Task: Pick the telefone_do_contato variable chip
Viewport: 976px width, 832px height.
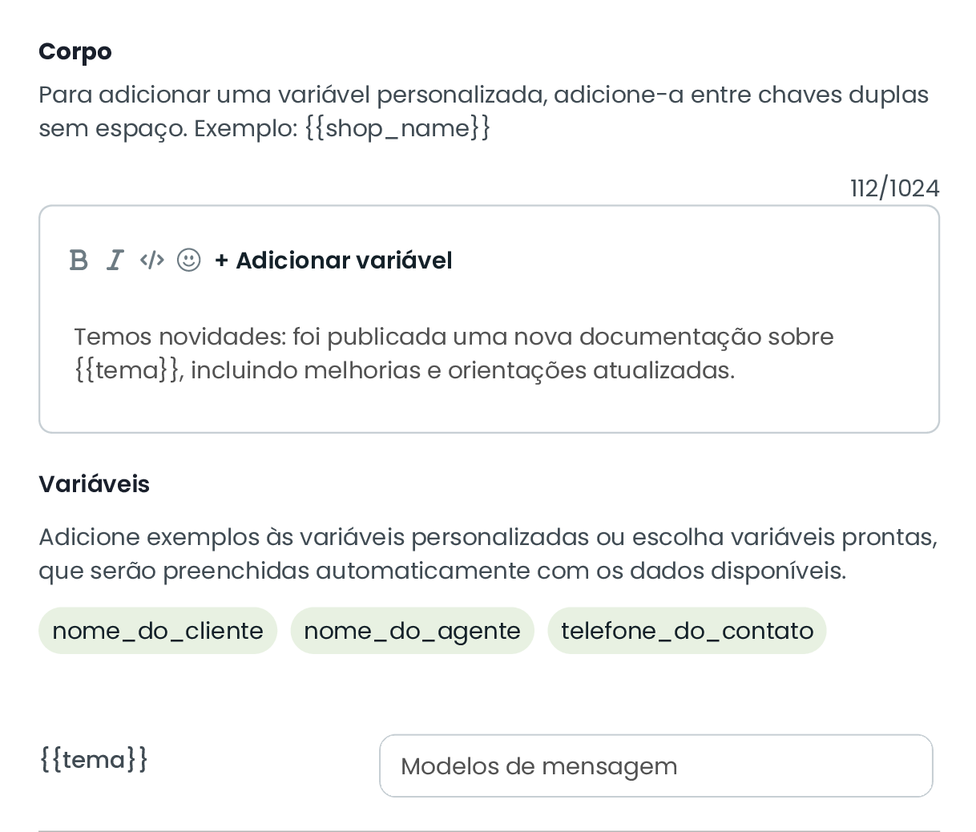Action: click(x=687, y=631)
